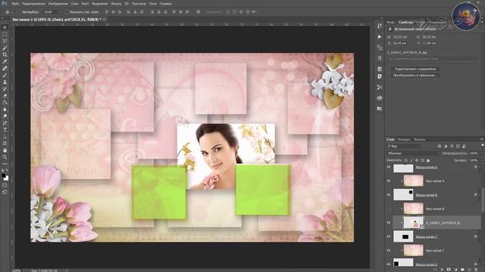Switch to the Инфо tab
The height and width of the screenshot is (272, 485).
391,22
